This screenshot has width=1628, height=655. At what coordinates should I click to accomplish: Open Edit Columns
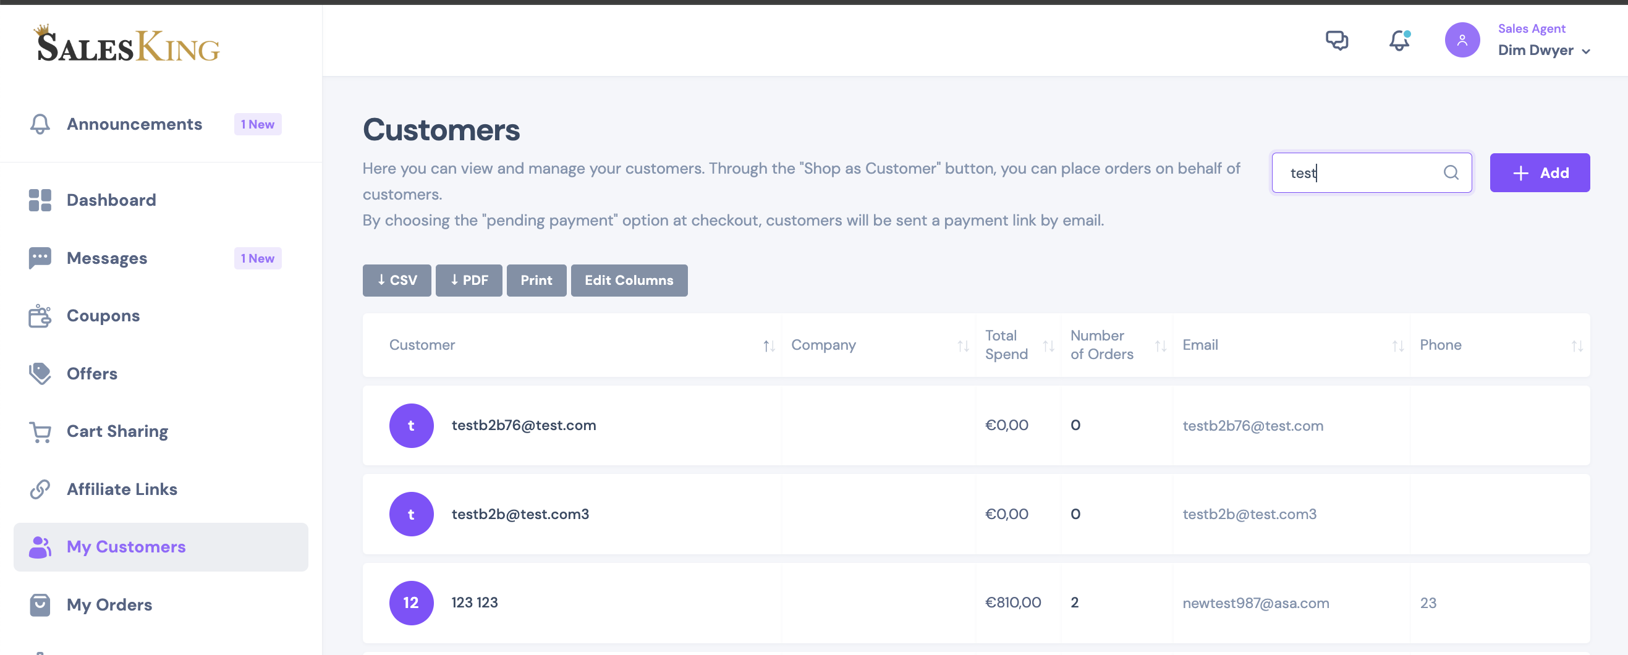click(x=629, y=280)
